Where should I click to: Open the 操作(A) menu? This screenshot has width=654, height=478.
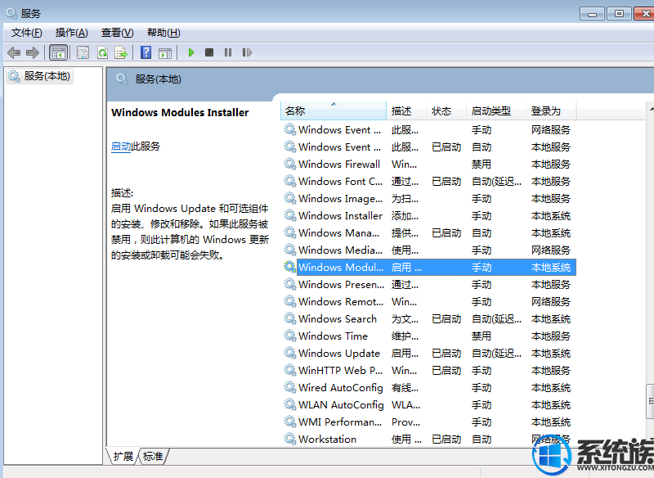point(72,33)
